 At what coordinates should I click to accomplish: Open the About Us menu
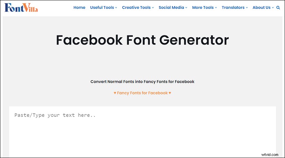(x=263, y=7)
